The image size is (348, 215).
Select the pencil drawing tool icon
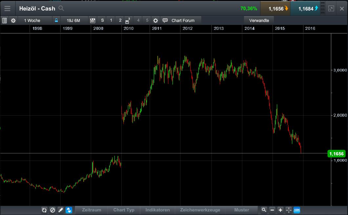61,210
